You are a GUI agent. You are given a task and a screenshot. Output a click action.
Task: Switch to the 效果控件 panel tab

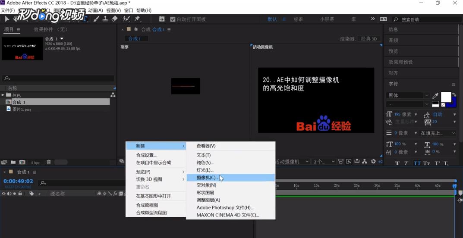(50, 29)
